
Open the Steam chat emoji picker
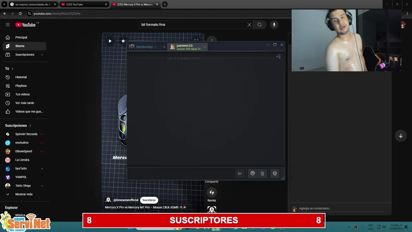(x=253, y=173)
